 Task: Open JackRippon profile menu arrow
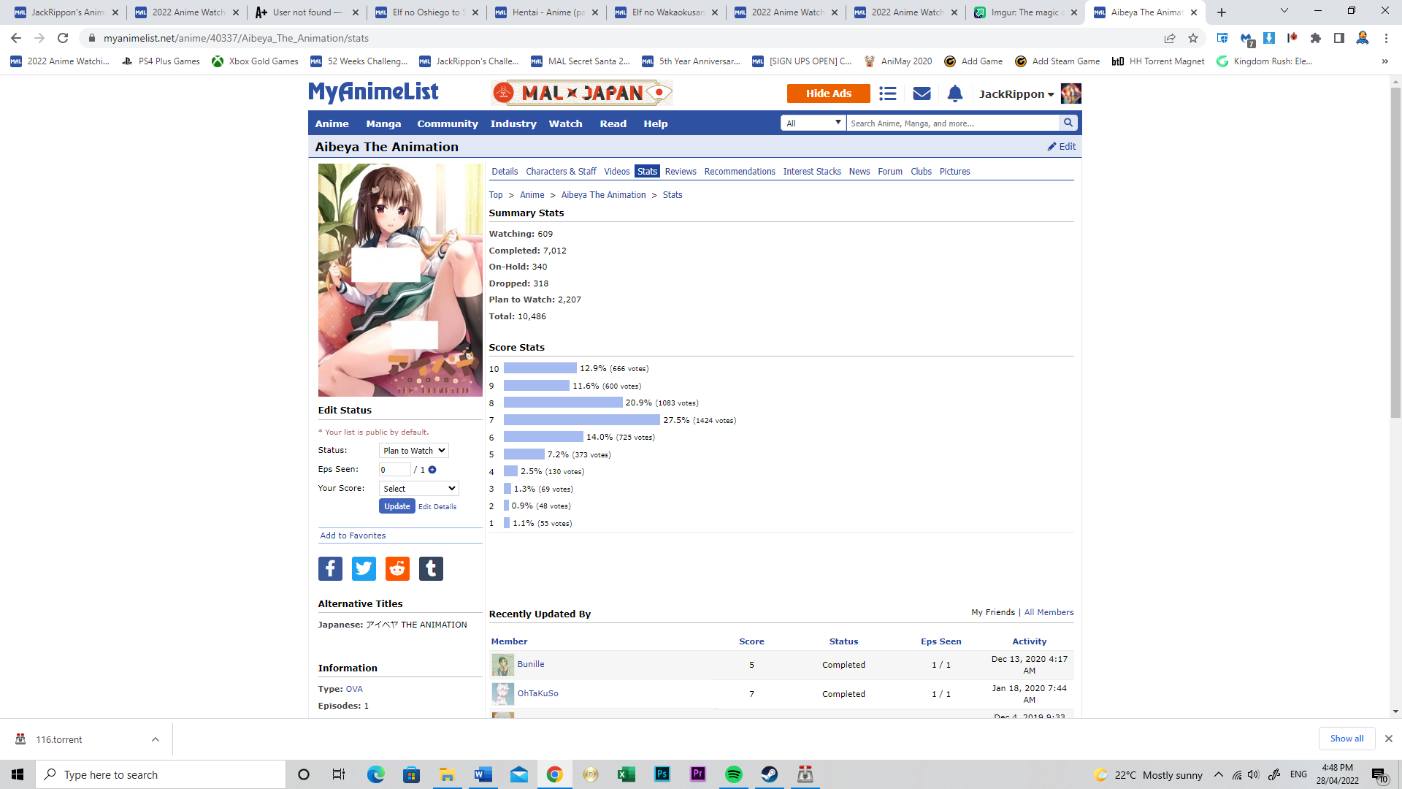coord(1051,94)
